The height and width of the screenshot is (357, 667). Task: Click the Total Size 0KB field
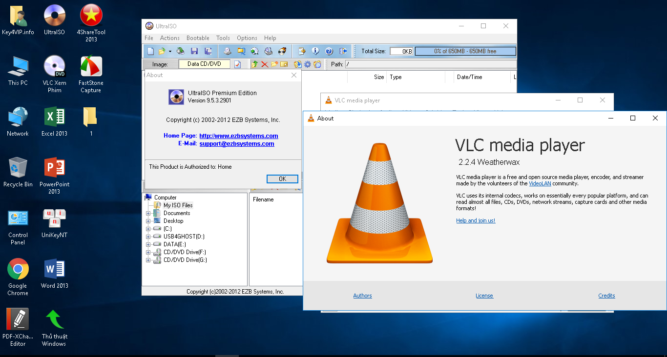pos(401,51)
